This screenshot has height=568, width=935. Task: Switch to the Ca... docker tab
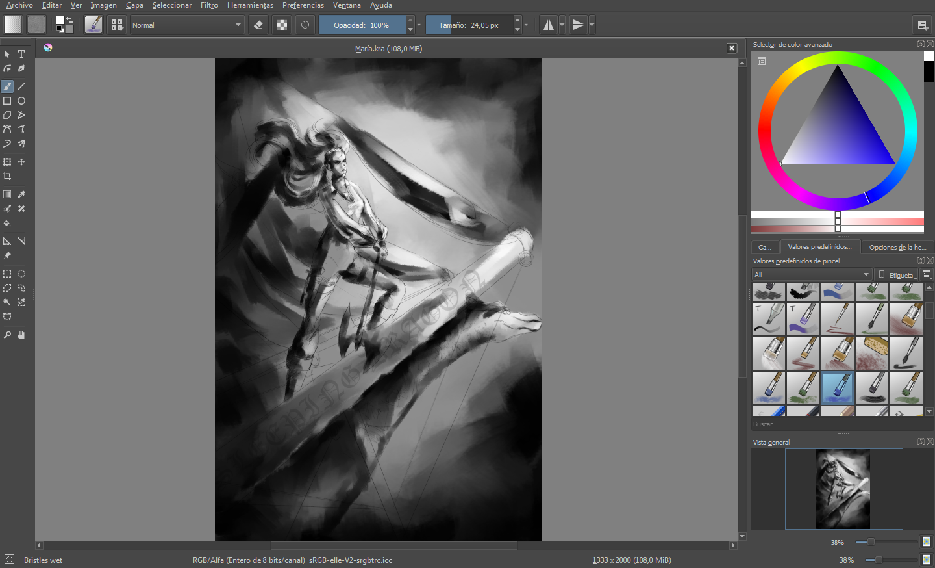pyautogui.click(x=765, y=247)
